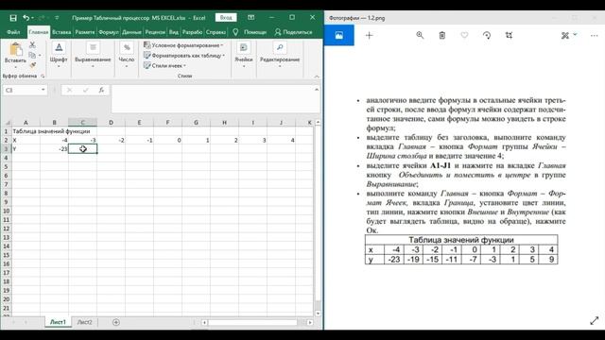Open the Ячейки cells group
Screen dimensions: 605x340
(244, 55)
